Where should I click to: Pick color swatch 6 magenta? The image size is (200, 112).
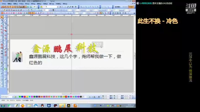(x=32, y=97)
